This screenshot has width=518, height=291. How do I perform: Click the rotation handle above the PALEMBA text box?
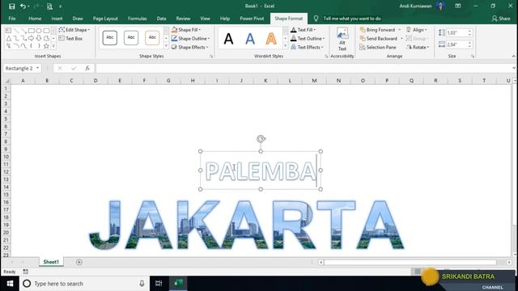pos(261,139)
